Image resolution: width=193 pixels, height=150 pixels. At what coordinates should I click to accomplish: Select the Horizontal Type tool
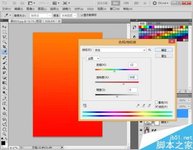pos(4,103)
